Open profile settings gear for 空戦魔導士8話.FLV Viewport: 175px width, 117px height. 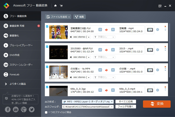point(157,30)
